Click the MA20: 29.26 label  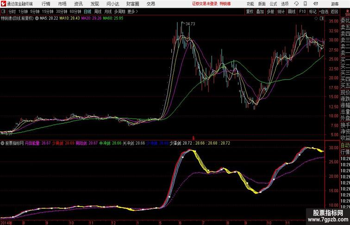91,18
